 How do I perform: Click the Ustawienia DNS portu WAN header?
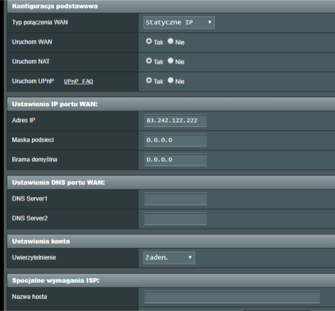click(x=59, y=183)
